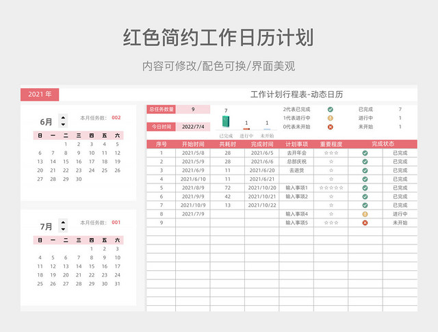Click the June month up spinner arrow
Viewport: 438px width, 332px height.
pyautogui.click(x=63, y=118)
